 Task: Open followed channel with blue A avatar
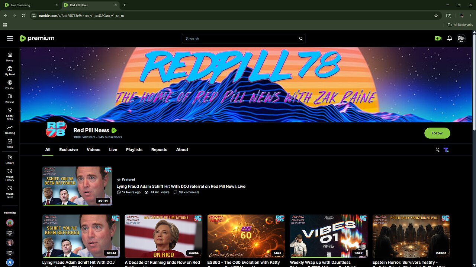click(10, 262)
